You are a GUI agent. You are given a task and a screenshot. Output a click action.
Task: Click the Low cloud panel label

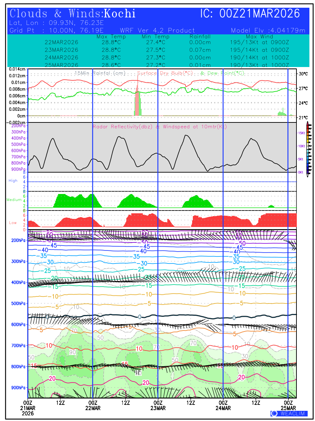[13, 223]
